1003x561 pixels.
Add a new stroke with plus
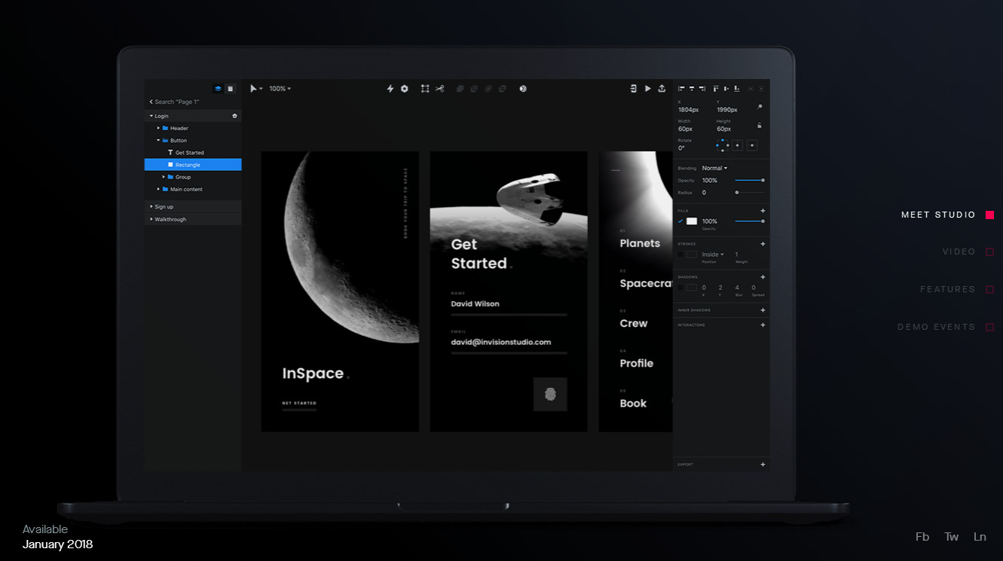763,244
